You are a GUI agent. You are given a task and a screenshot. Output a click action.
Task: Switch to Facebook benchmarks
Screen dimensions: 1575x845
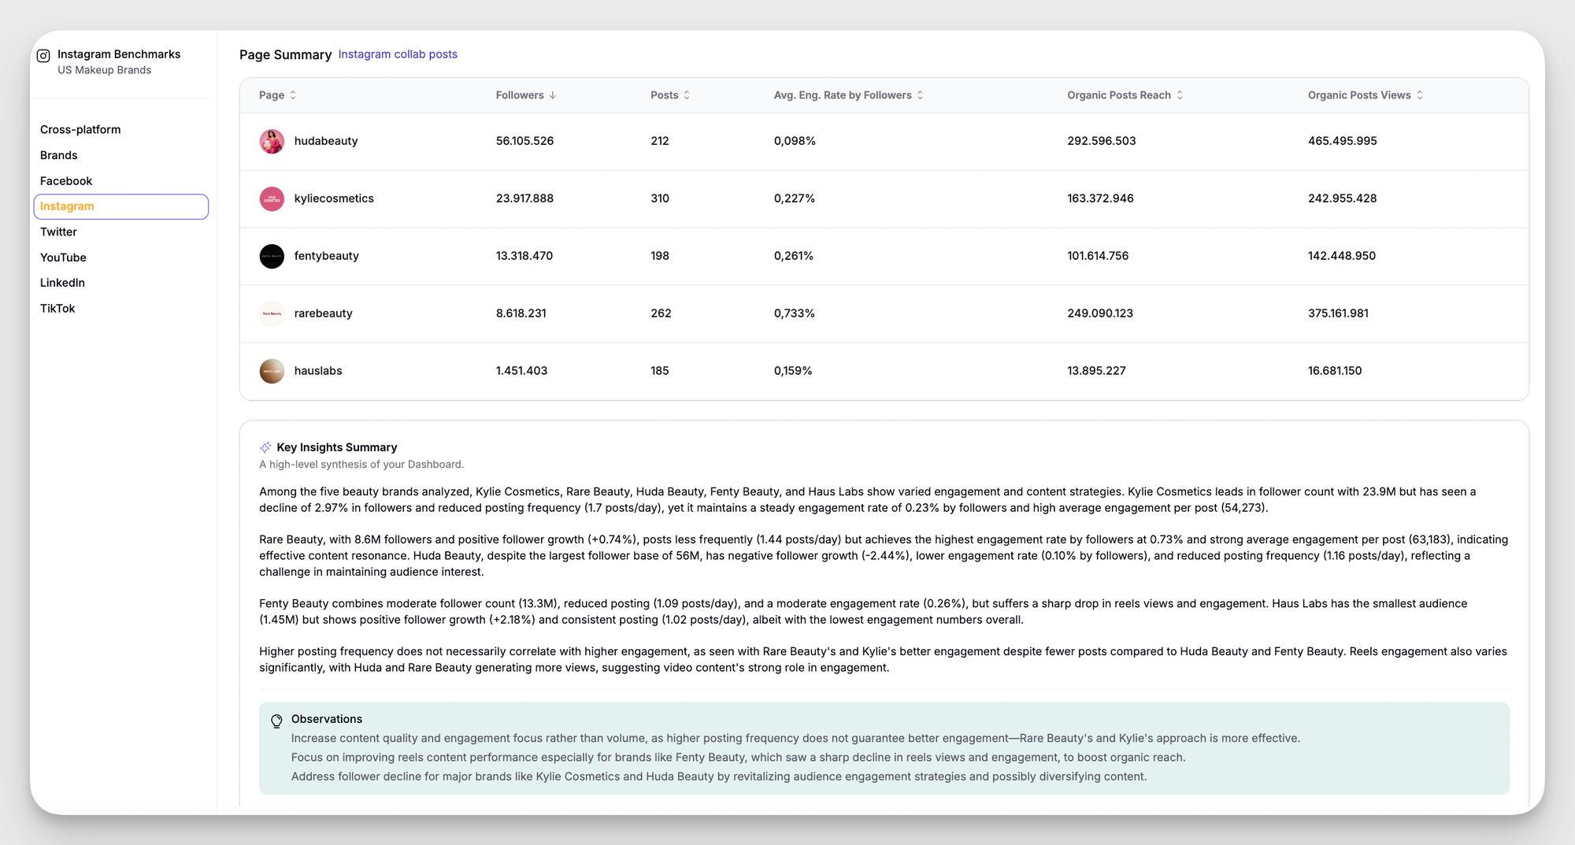click(66, 181)
